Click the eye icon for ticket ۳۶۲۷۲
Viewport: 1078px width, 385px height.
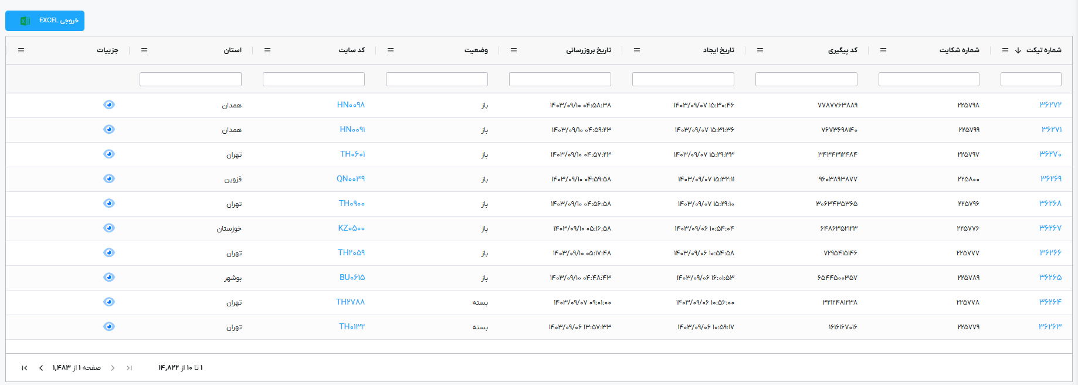pyautogui.click(x=109, y=104)
